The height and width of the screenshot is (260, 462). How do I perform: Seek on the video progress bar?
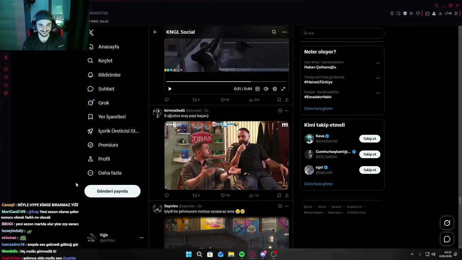tap(226, 82)
